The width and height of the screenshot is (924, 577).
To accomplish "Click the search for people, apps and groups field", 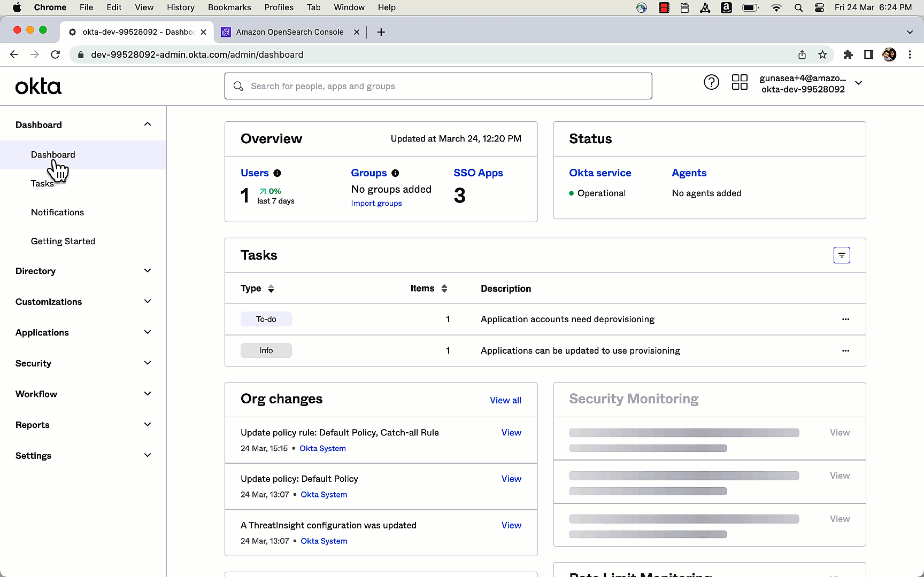I will [x=438, y=86].
